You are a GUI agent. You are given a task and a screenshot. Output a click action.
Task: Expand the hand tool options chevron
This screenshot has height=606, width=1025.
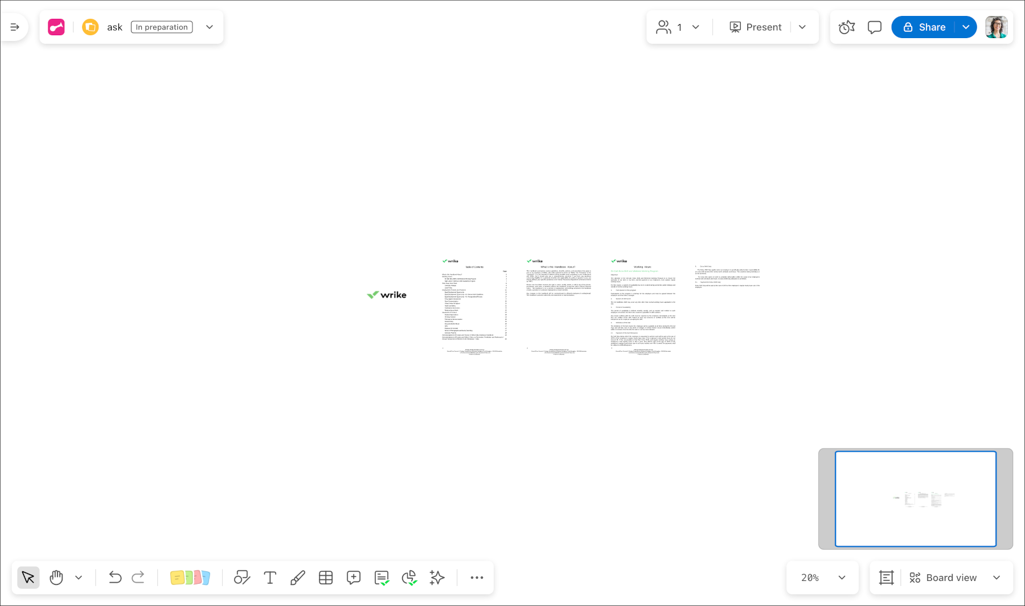point(79,578)
